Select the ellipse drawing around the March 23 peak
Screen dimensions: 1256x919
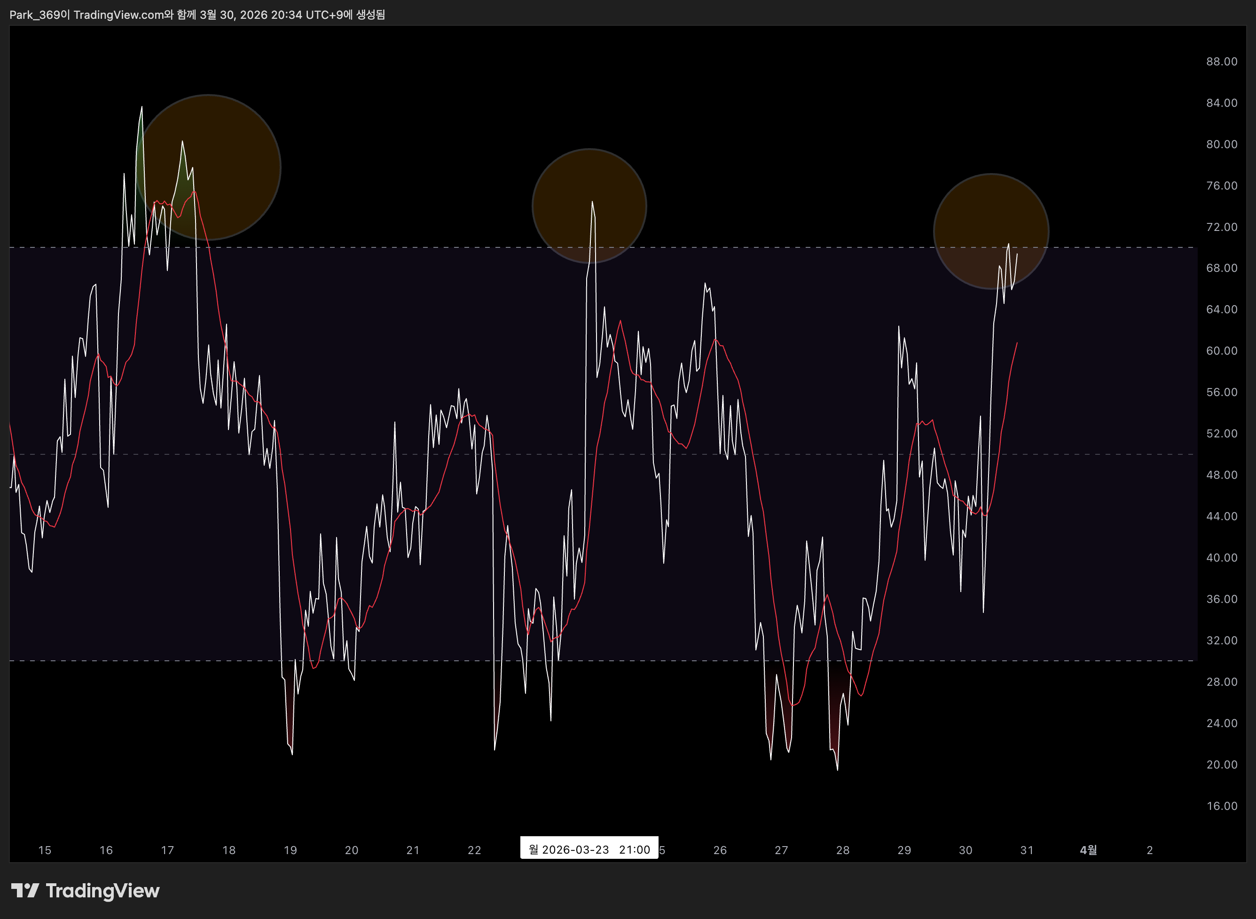point(589,206)
